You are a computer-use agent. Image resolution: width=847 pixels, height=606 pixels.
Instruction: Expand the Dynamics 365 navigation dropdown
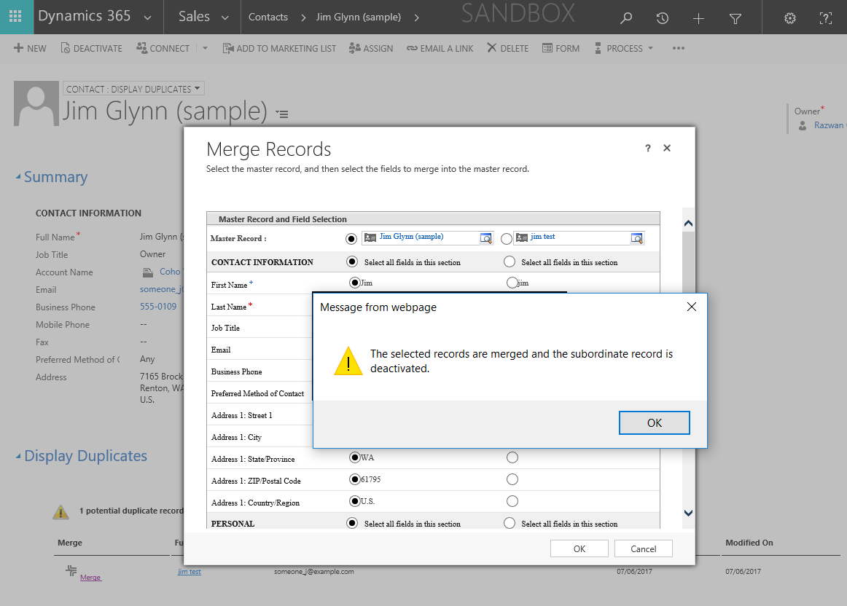point(147,17)
